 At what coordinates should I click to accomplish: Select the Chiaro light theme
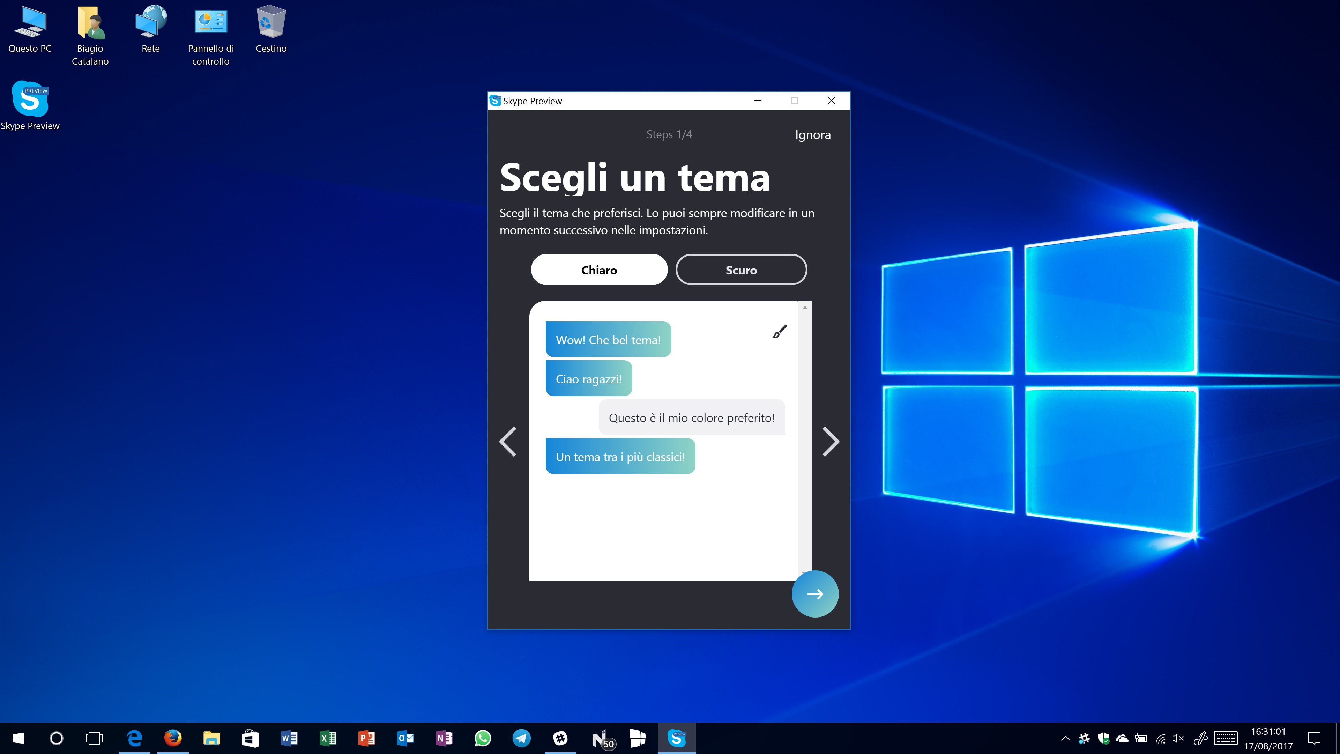[x=599, y=269]
